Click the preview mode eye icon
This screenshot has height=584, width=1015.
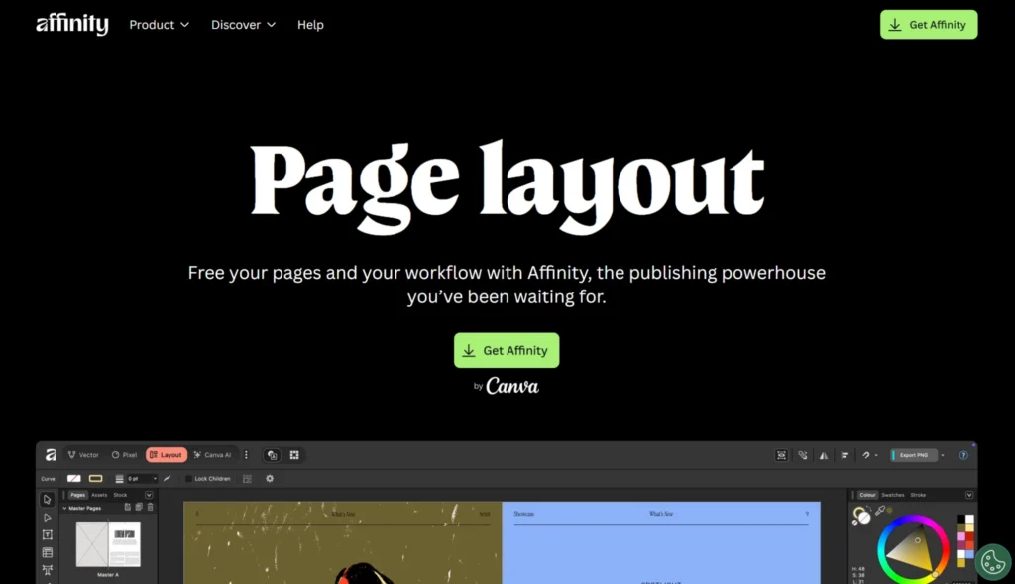[x=781, y=455]
